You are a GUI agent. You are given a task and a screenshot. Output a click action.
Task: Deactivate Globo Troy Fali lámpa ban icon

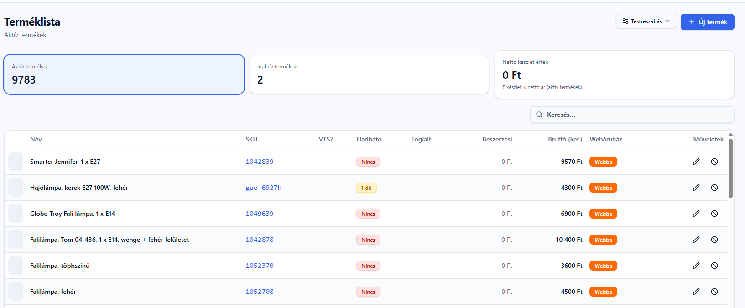pyautogui.click(x=714, y=214)
